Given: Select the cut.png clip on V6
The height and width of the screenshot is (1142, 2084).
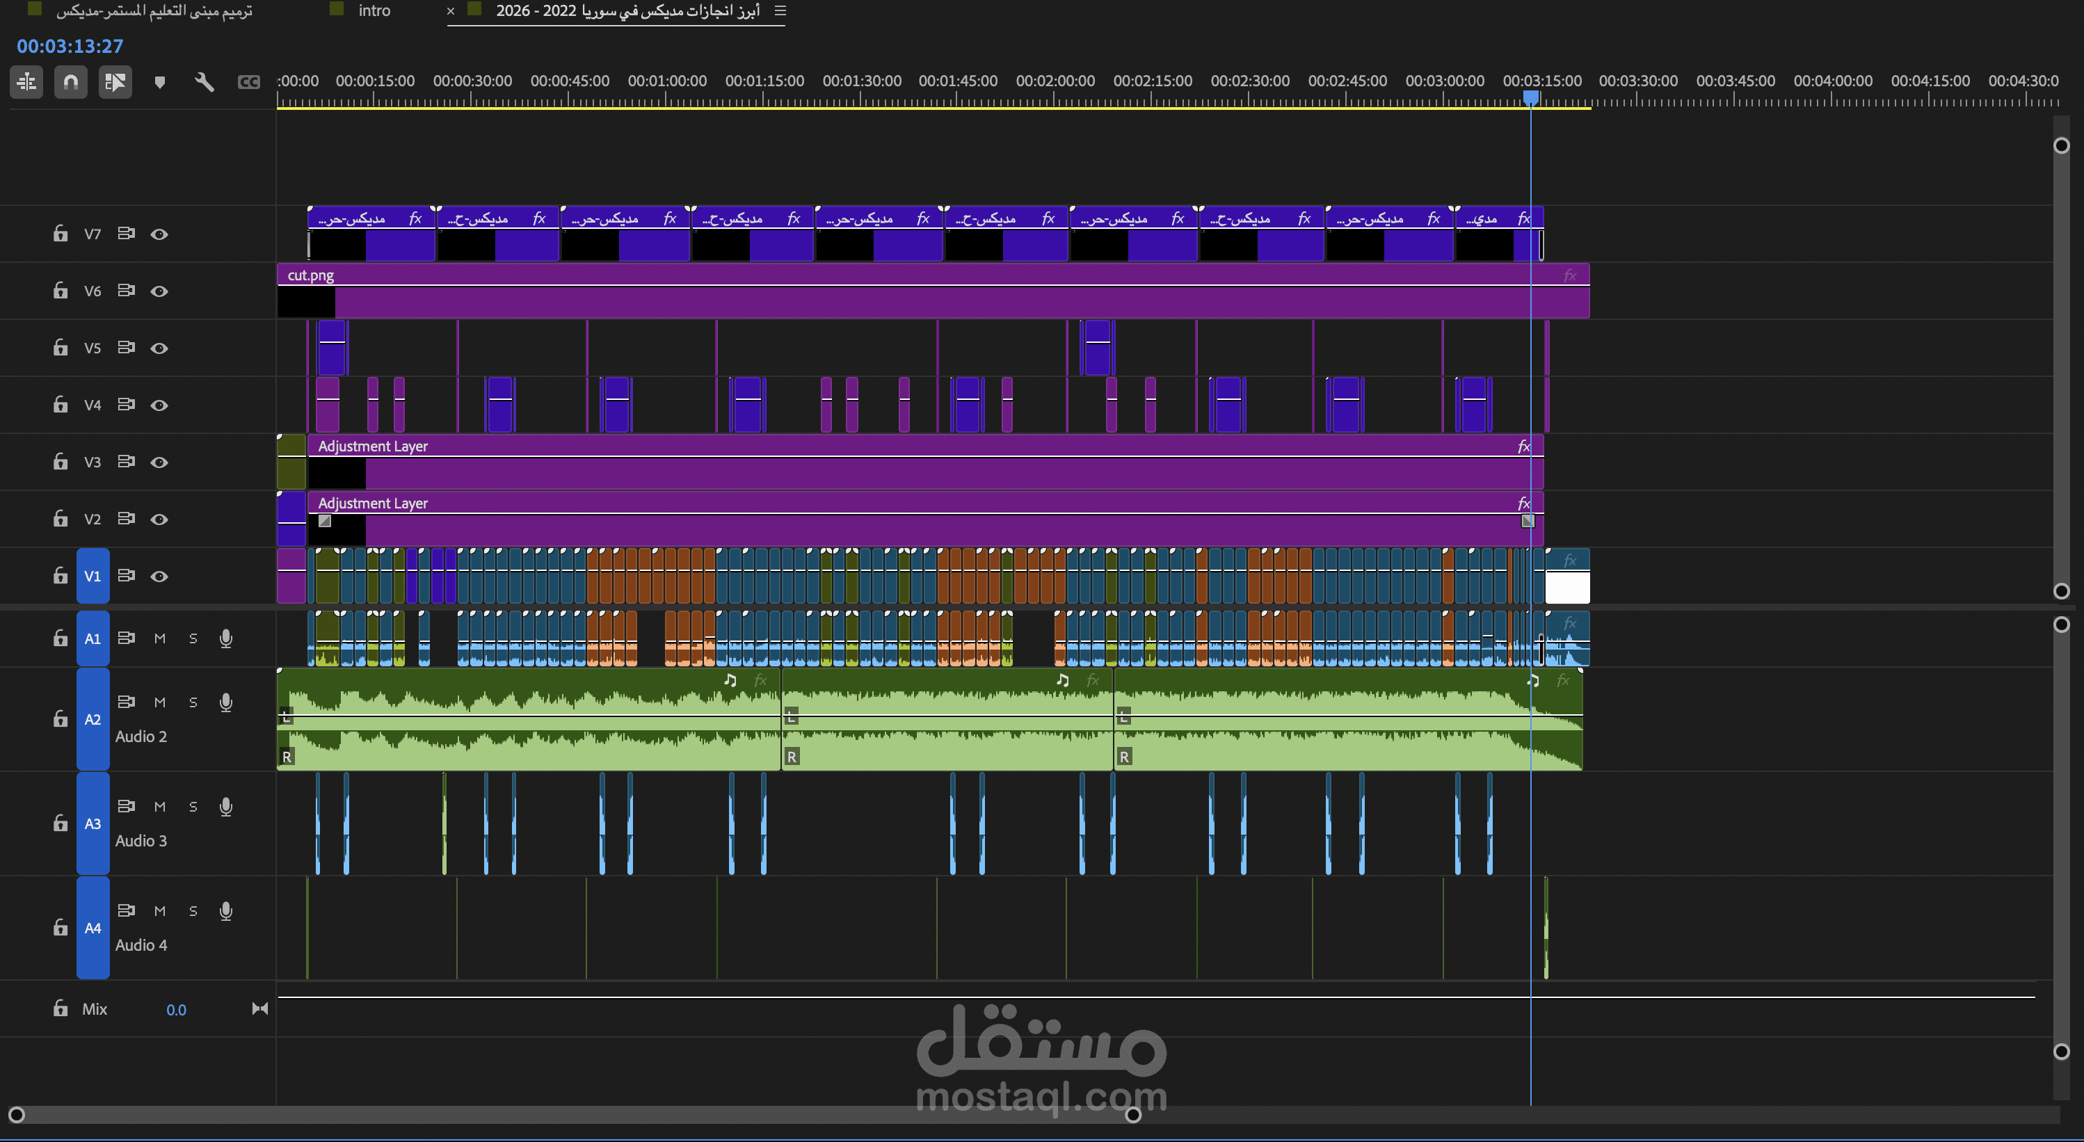Looking at the screenshot, I should click(x=933, y=290).
